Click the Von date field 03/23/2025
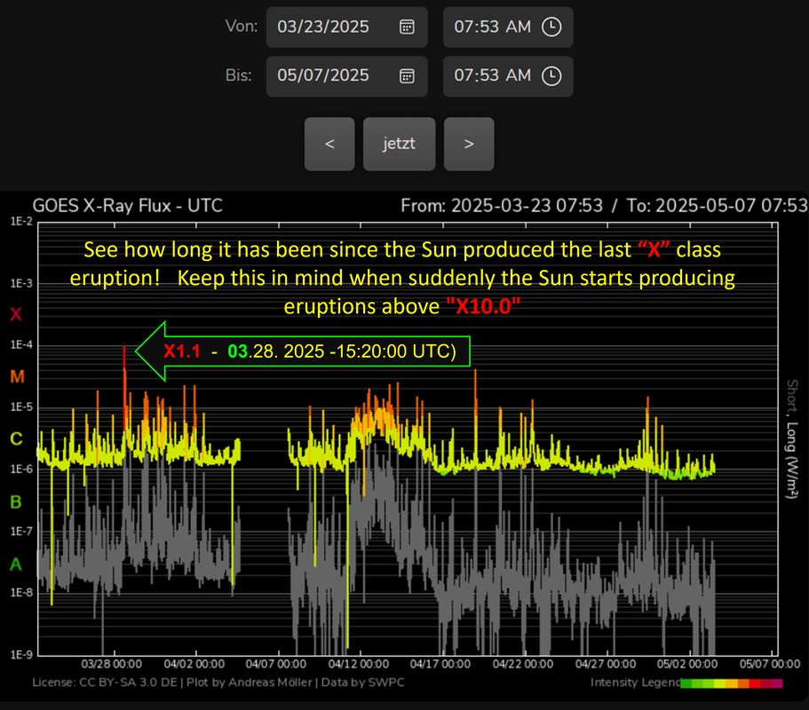 346,27
